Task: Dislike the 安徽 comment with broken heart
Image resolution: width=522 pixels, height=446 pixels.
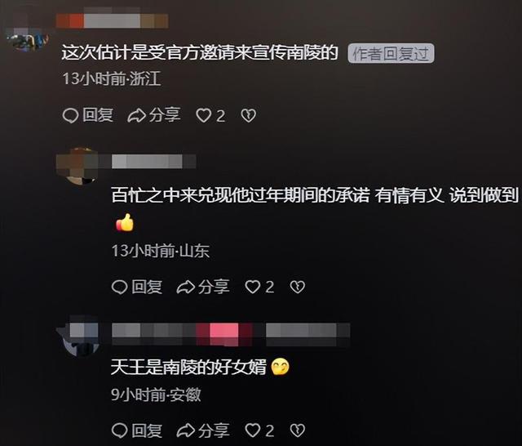Action: pos(297,430)
